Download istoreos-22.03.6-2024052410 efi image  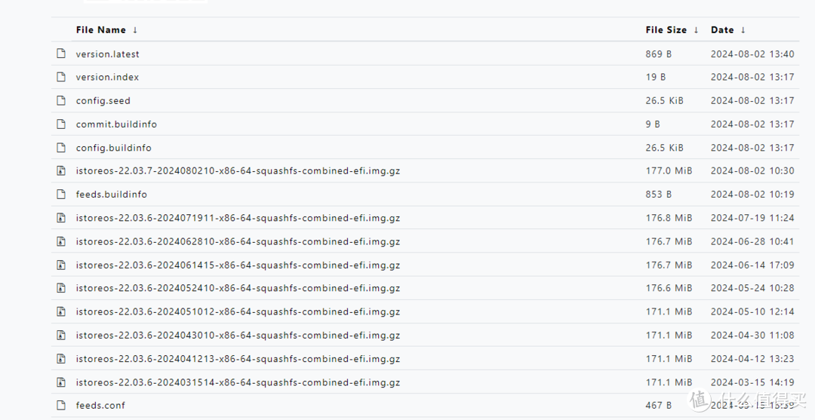[238, 288]
